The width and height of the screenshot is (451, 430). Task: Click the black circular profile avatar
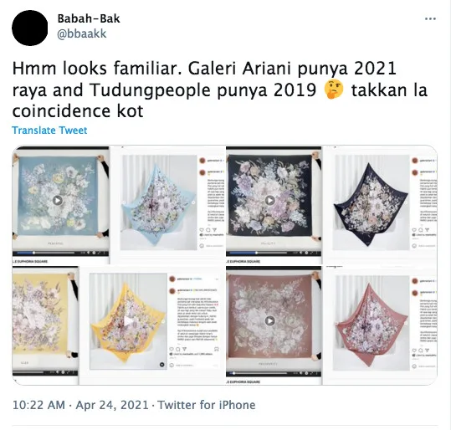click(30, 28)
